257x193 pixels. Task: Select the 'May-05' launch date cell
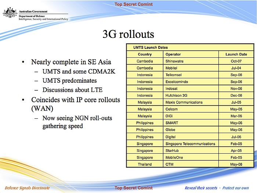[x=236, y=109]
